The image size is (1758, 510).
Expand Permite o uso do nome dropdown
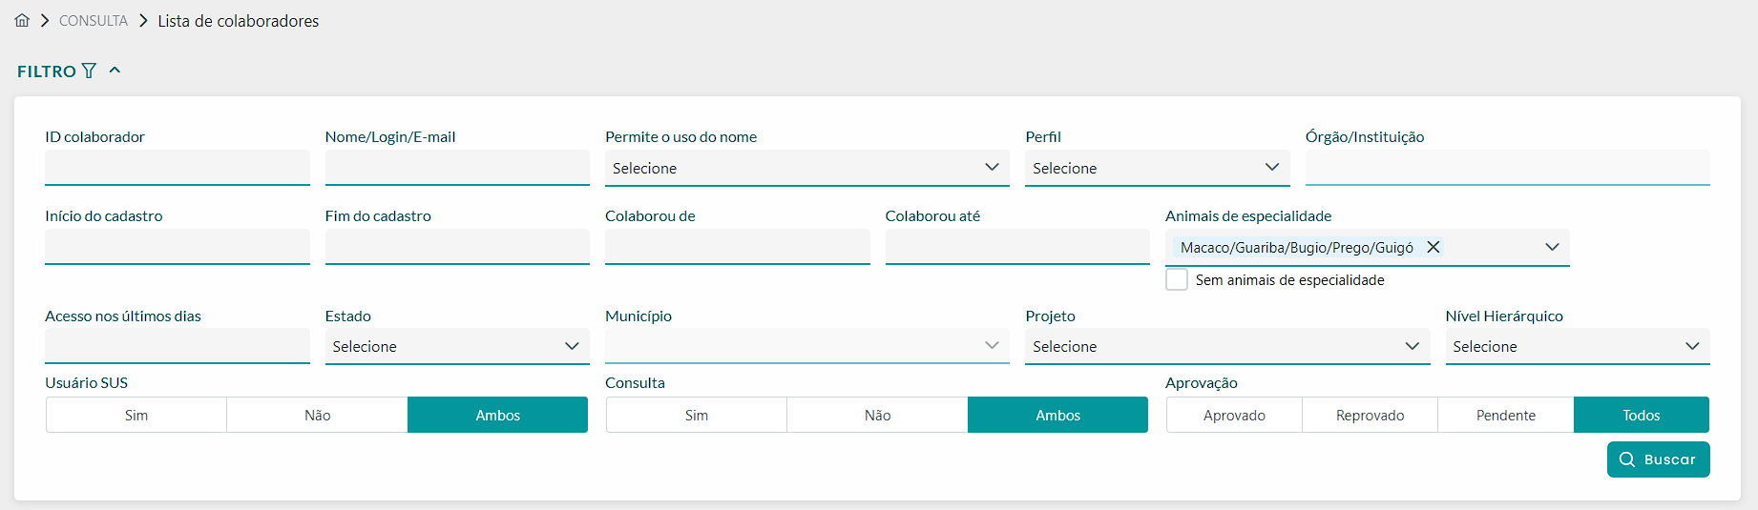coord(806,168)
